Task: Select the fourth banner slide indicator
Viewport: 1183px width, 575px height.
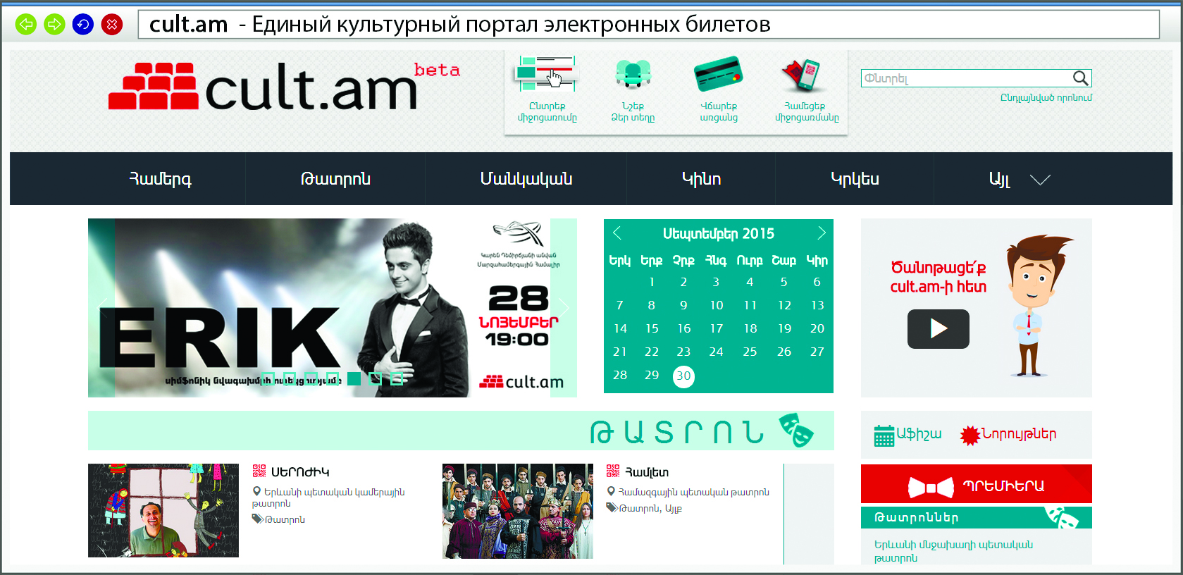Action: 333,378
